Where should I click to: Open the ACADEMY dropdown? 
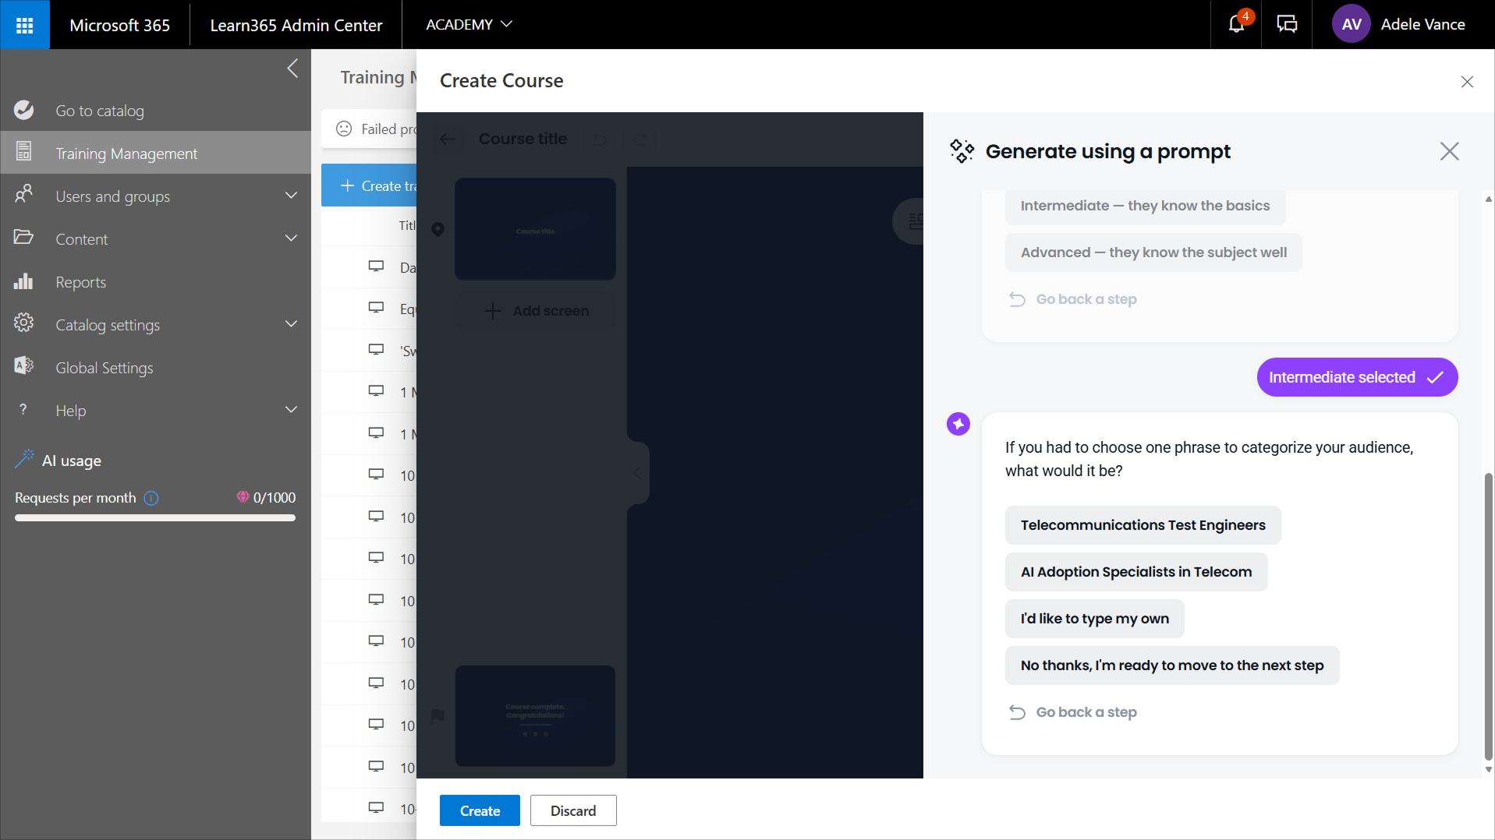[x=469, y=24]
